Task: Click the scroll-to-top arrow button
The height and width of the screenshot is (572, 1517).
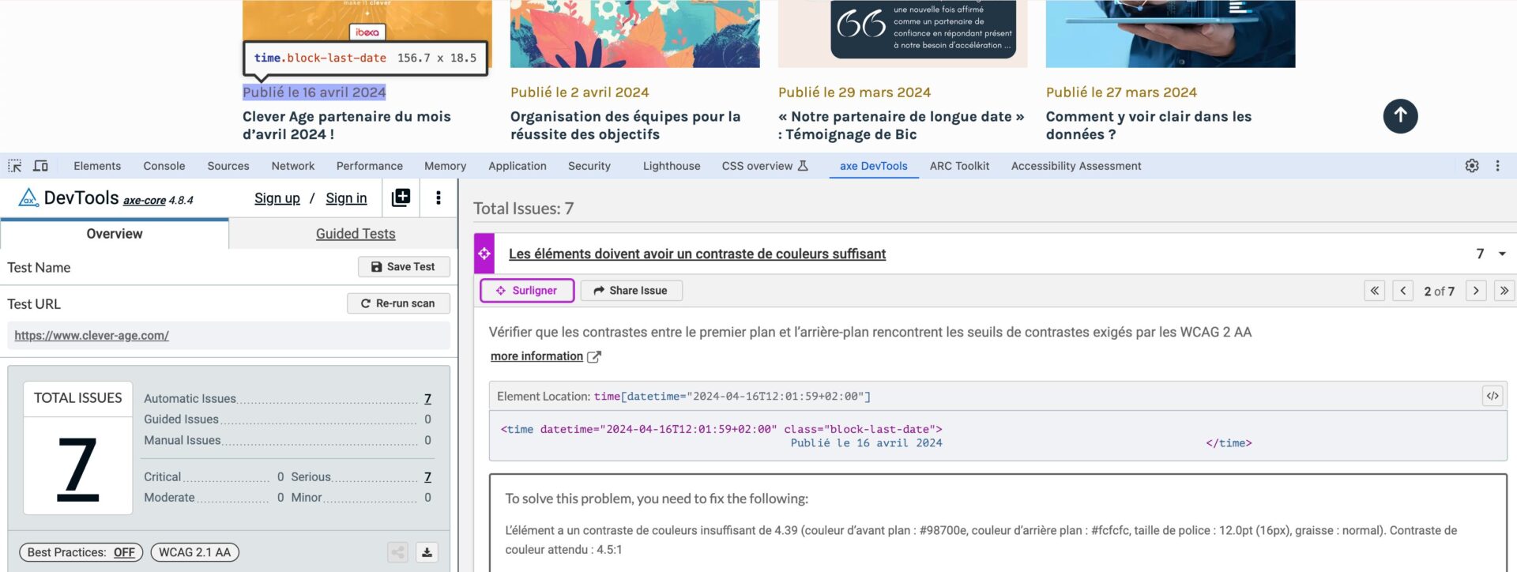Action: pos(1400,115)
